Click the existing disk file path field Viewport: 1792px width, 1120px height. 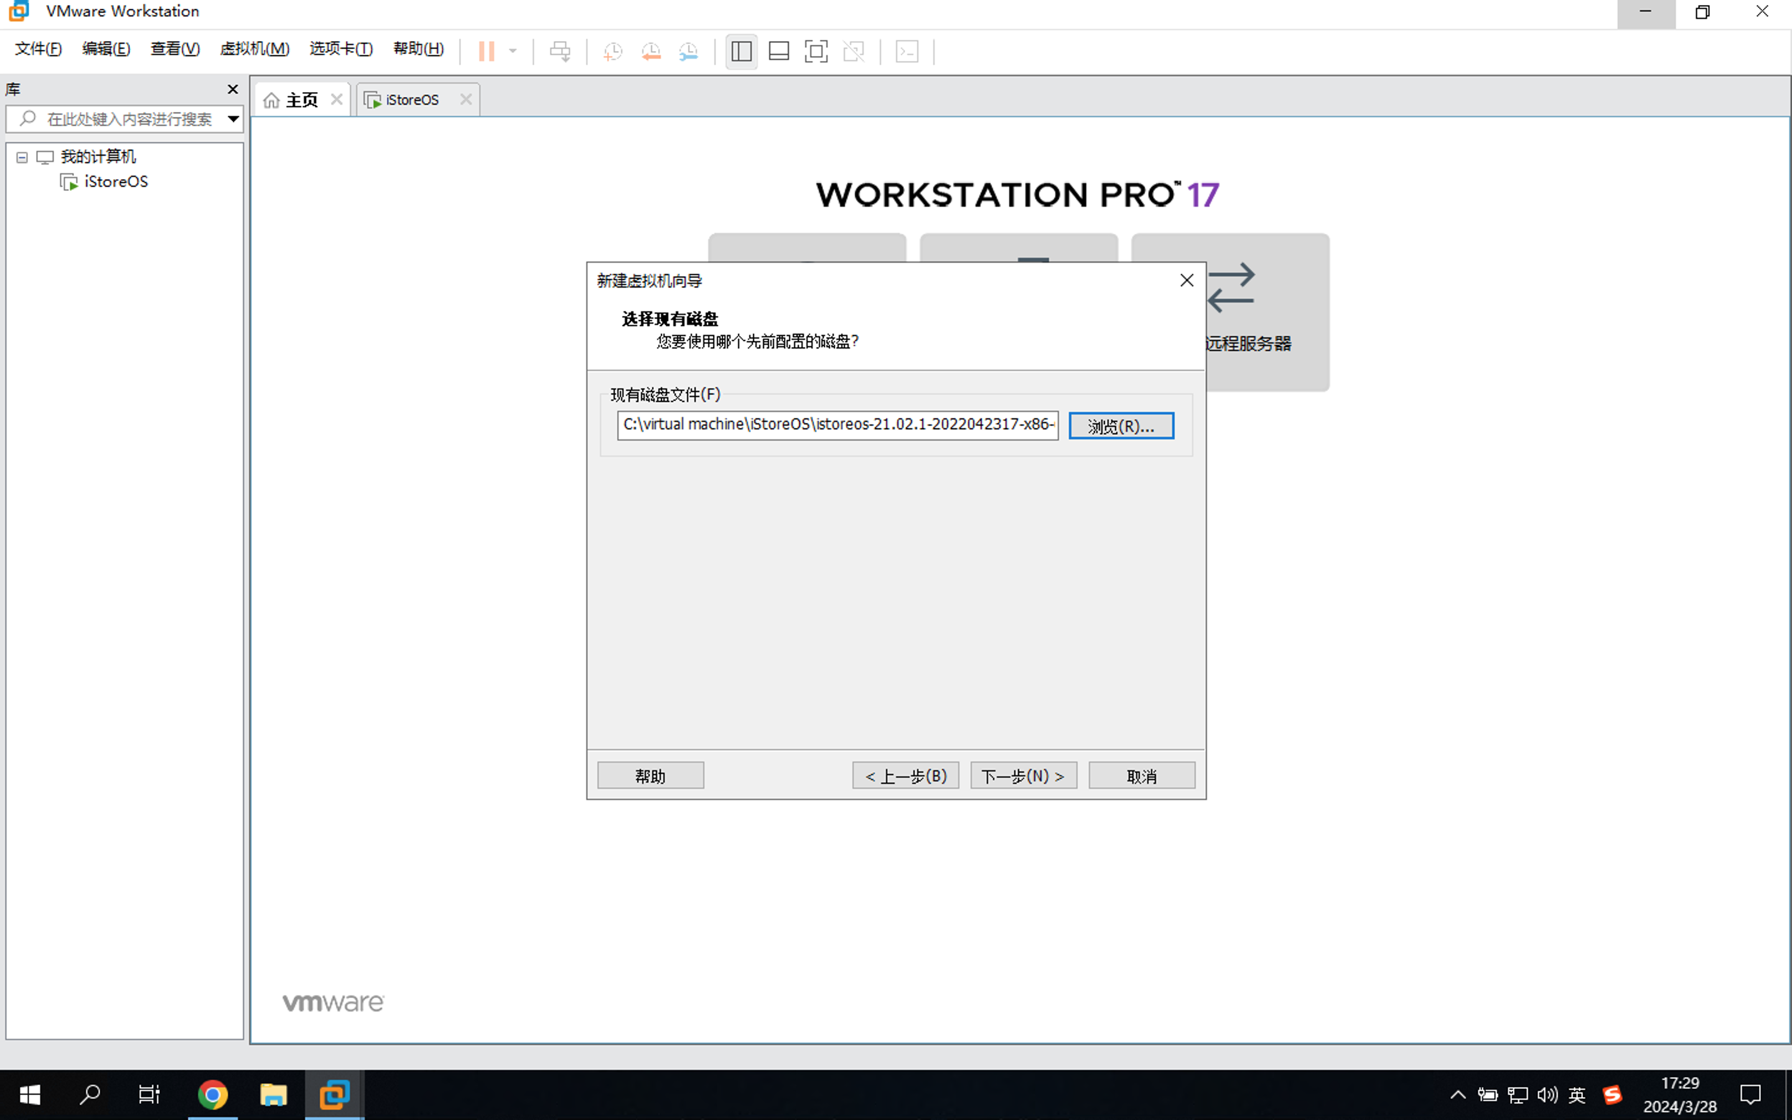837,424
